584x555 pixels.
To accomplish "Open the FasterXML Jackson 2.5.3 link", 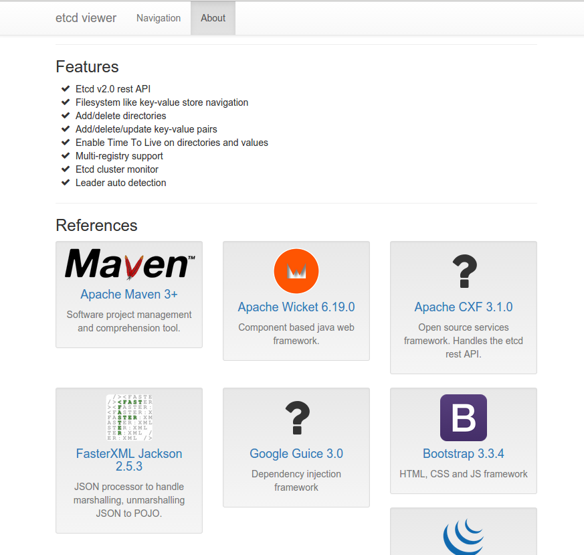I will coord(129,459).
